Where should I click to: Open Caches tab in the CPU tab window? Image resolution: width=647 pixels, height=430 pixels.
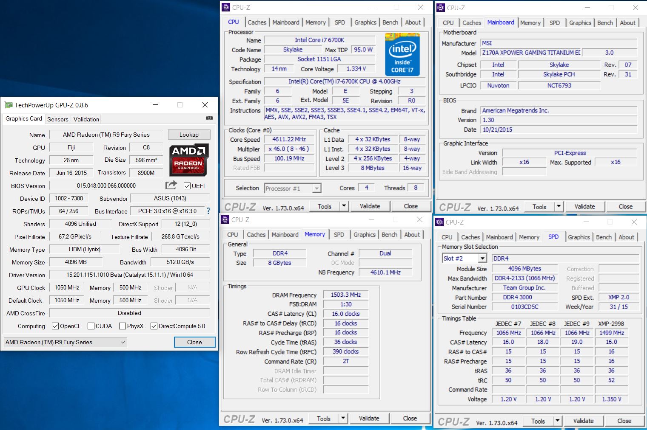[x=257, y=22]
